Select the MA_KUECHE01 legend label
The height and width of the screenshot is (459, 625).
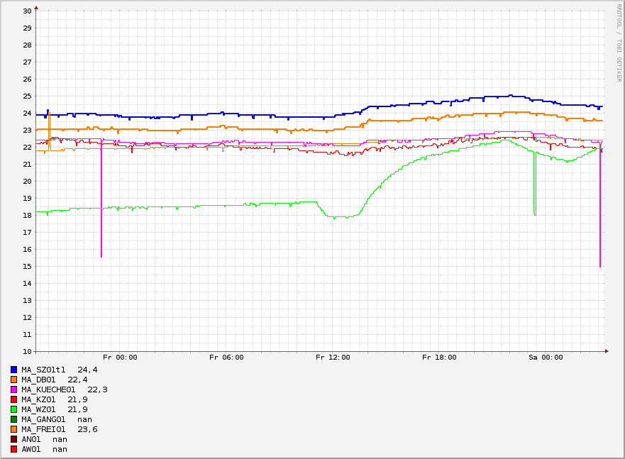48,389
